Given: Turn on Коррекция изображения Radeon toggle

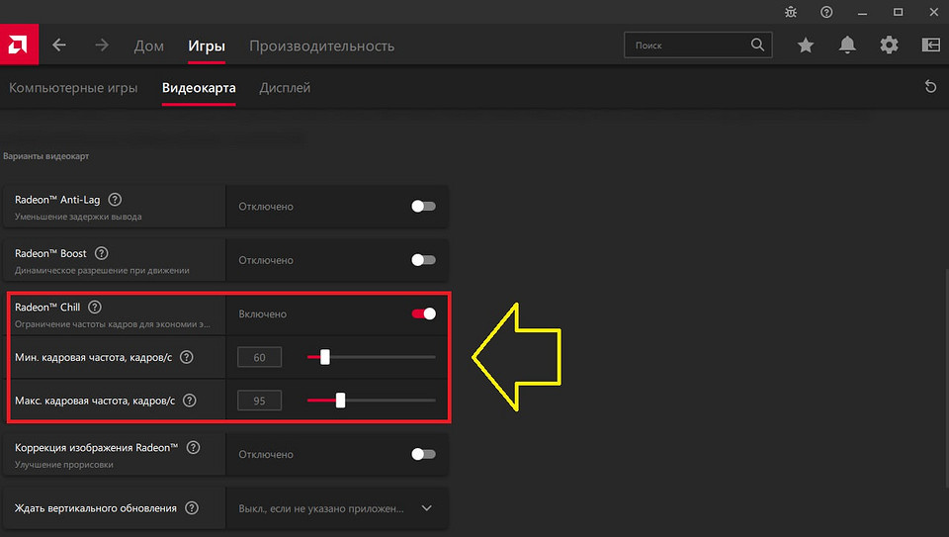Looking at the screenshot, I should (423, 454).
